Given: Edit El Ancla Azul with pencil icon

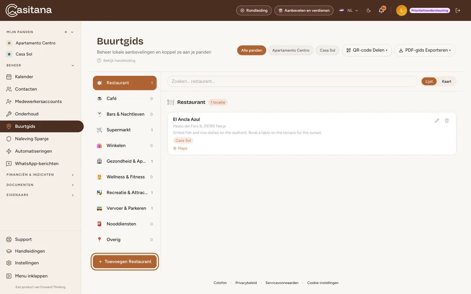Looking at the screenshot, I should coord(437,121).
